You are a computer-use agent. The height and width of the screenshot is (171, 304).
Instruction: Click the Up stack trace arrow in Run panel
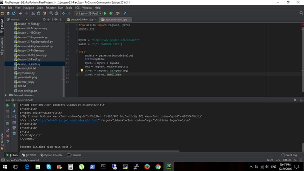tap(14, 105)
